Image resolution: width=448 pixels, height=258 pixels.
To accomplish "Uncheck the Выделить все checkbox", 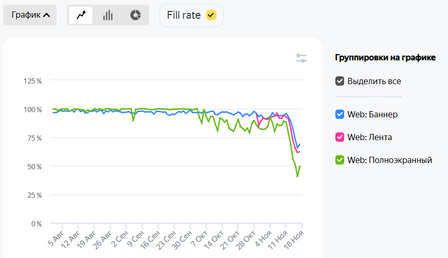I will [340, 81].
